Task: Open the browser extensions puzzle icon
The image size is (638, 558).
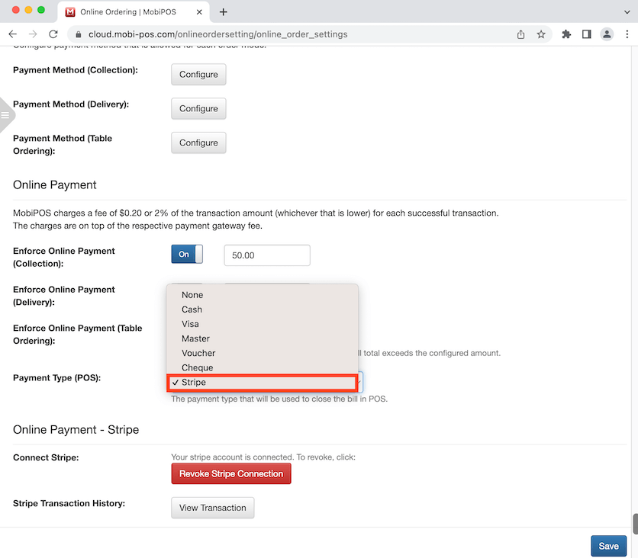Action: tap(566, 34)
